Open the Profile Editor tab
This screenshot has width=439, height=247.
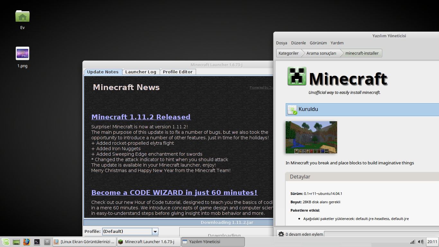(178, 72)
